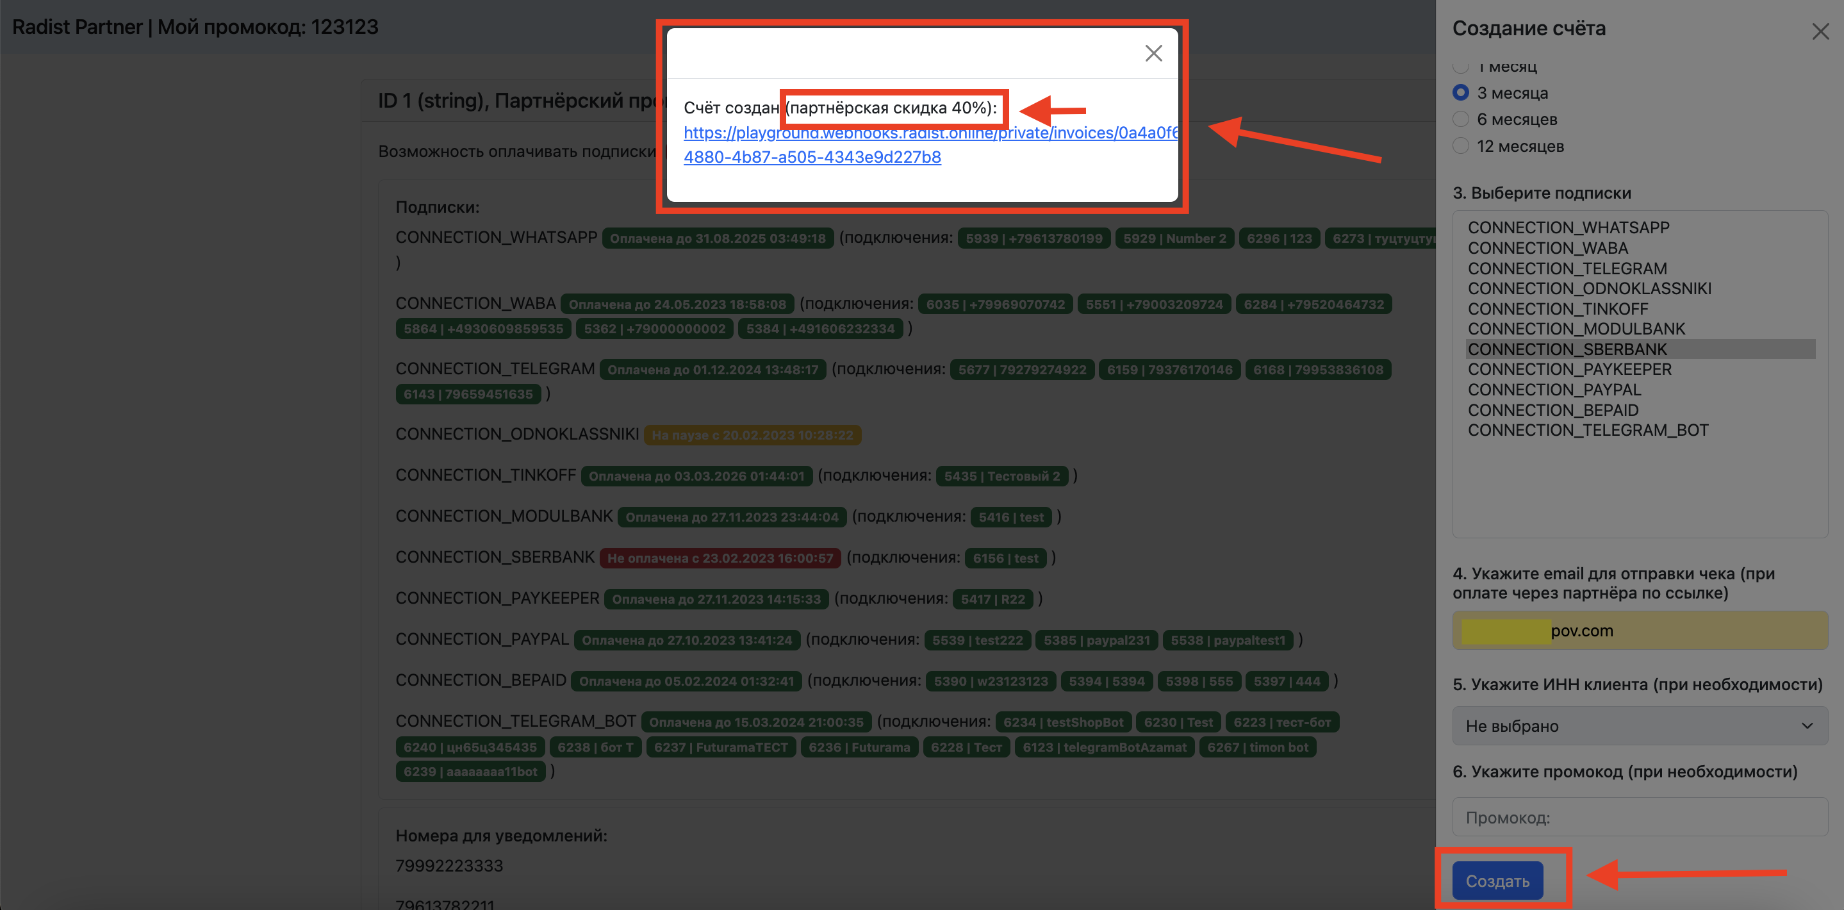This screenshot has height=910, width=1844.
Task: Select CONNECTION_TINKOFF list option
Action: (x=1557, y=309)
